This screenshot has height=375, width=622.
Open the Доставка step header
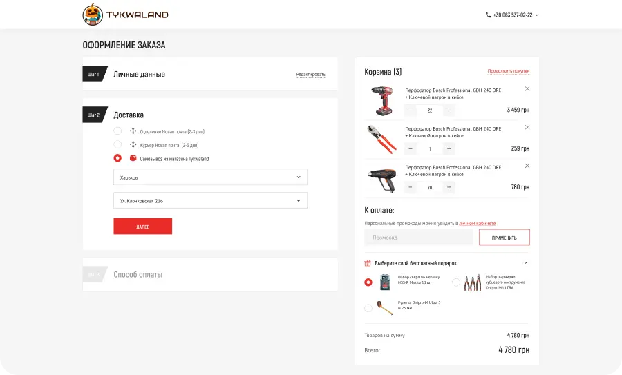coord(129,115)
